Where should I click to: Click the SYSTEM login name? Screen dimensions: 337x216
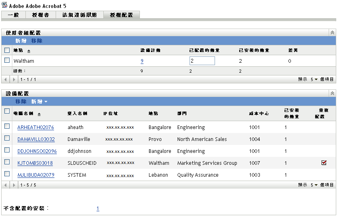(77, 175)
